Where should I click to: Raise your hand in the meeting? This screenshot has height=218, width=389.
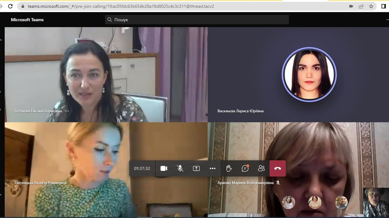[x=229, y=168]
